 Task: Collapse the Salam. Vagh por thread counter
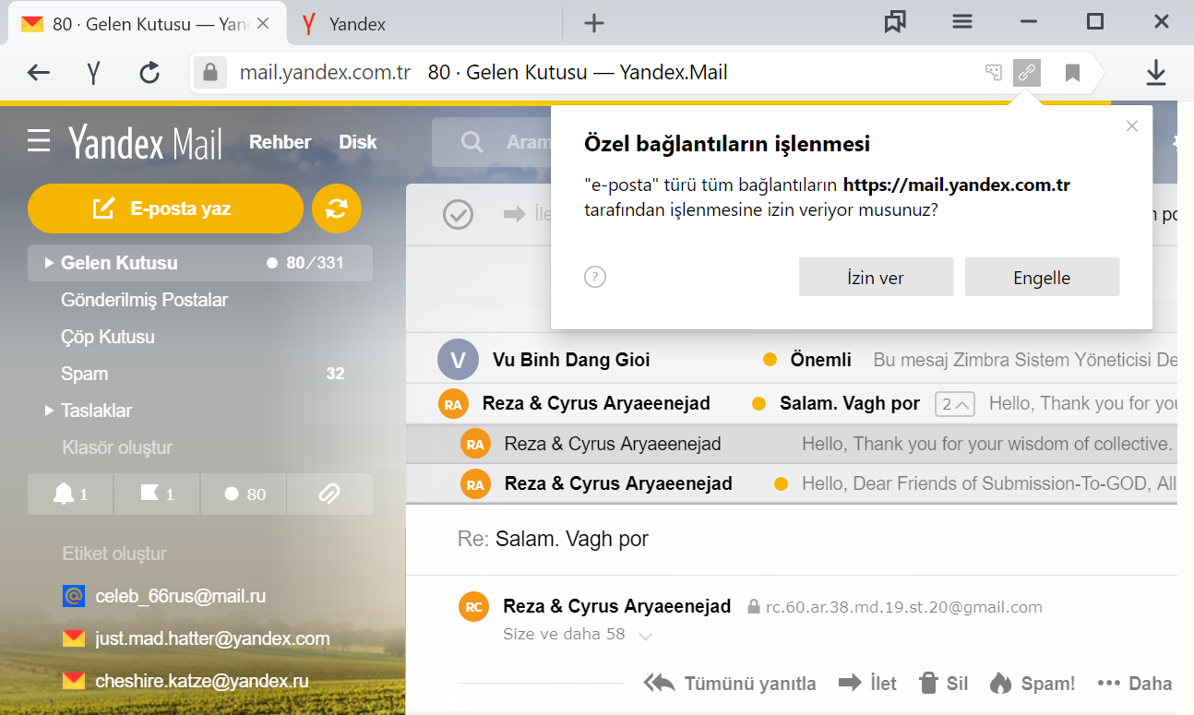click(954, 404)
